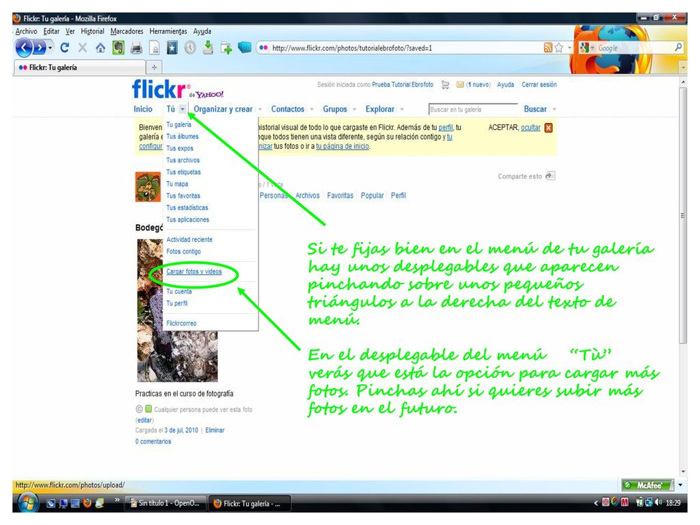The image size is (700, 525).
Task: Click the user buddy icon avatar
Action: pyautogui.click(x=148, y=187)
